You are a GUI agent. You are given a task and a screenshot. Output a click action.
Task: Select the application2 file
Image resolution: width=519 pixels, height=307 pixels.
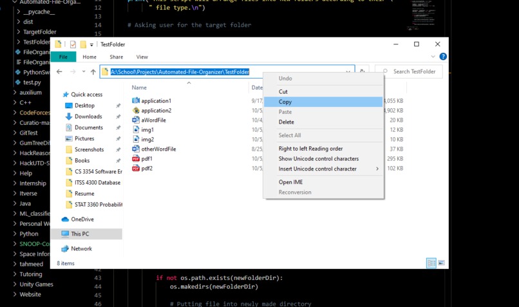pos(152,111)
